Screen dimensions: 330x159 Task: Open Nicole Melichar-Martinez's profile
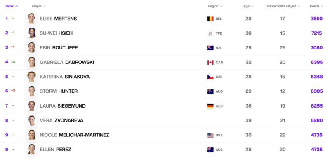74,135
